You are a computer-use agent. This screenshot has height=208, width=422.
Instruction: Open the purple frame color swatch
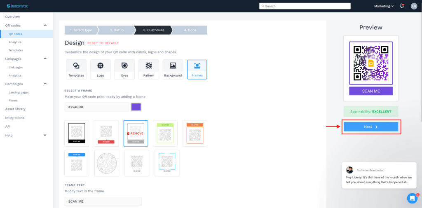click(x=136, y=107)
